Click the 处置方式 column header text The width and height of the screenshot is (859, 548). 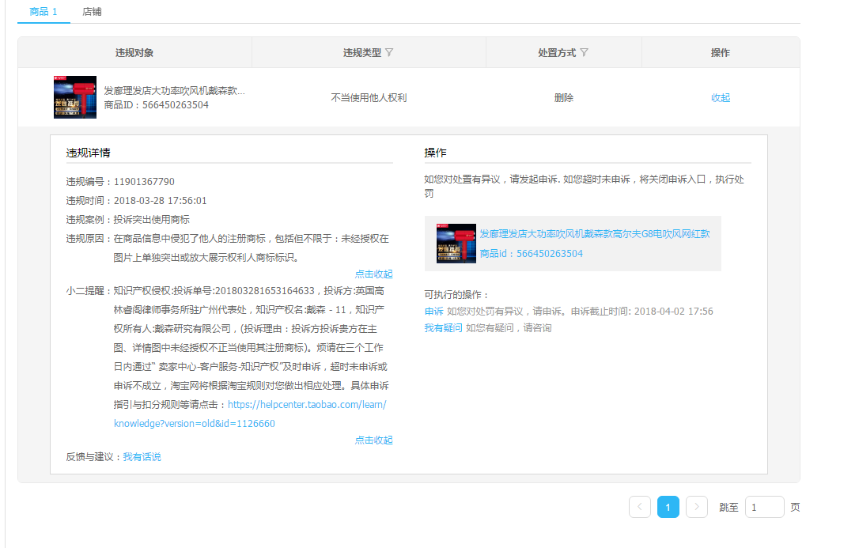pyautogui.click(x=557, y=52)
